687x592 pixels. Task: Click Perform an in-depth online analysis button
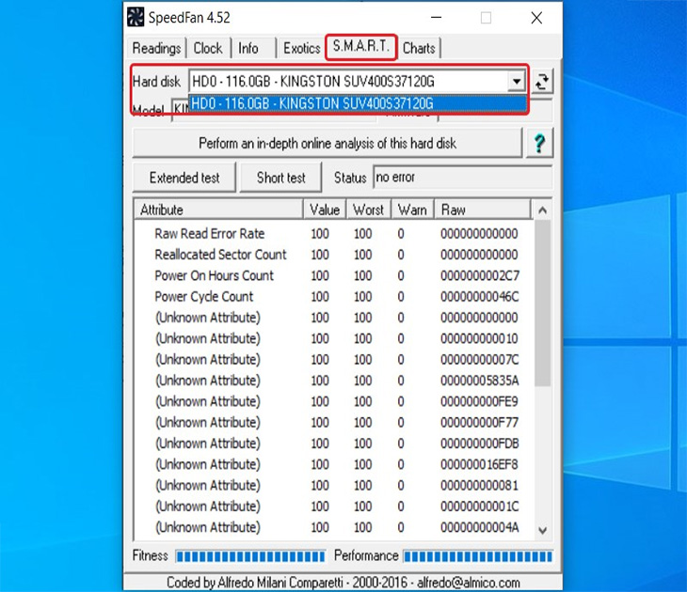click(x=328, y=143)
